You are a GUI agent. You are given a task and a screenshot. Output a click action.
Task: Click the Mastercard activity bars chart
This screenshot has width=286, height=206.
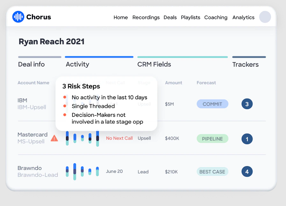tap(83, 138)
